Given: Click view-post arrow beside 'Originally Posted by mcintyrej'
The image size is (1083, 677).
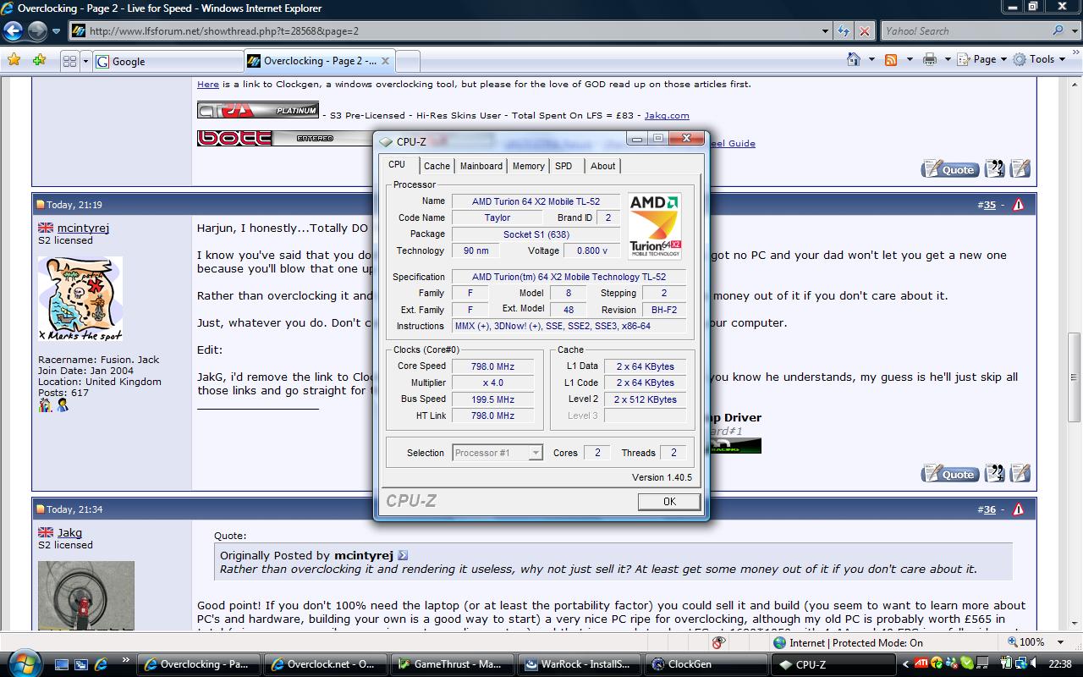Looking at the screenshot, I should click(x=403, y=556).
